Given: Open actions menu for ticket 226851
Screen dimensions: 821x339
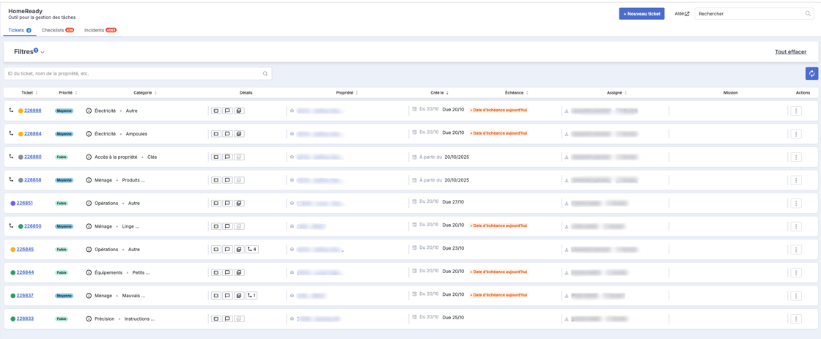Looking at the screenshot, I should pyautogui.click(x=796, y=203).
